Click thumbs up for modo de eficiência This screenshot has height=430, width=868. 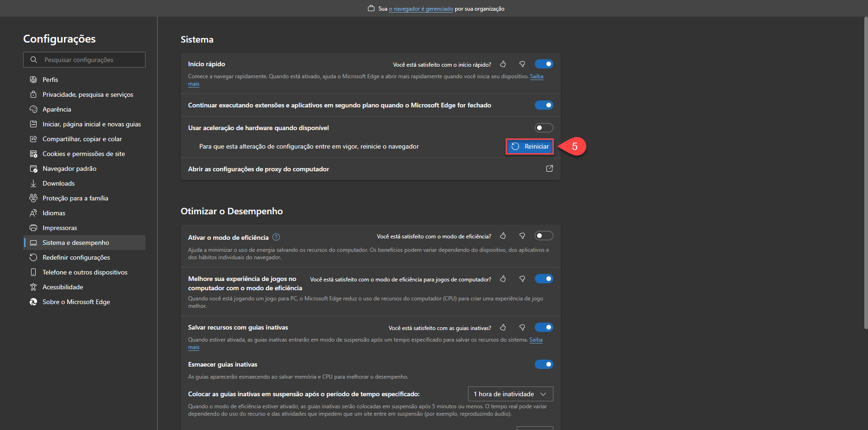pos(503,236)
